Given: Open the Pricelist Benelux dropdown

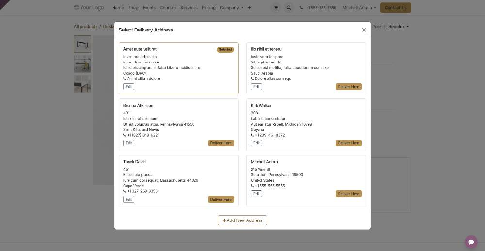Looking at the screenshot, I should (398, 27).
